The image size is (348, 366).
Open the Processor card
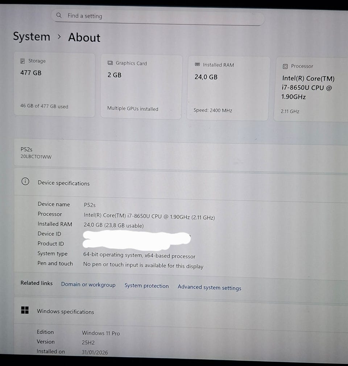[311, 89]
